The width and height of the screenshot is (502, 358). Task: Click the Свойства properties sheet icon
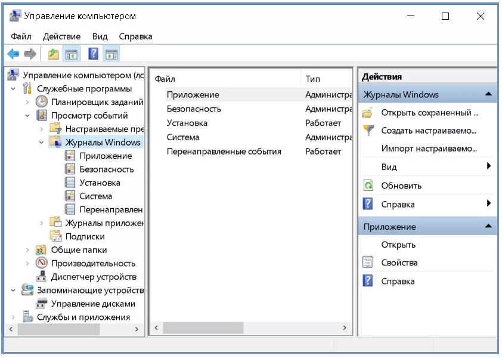[367, 263]
